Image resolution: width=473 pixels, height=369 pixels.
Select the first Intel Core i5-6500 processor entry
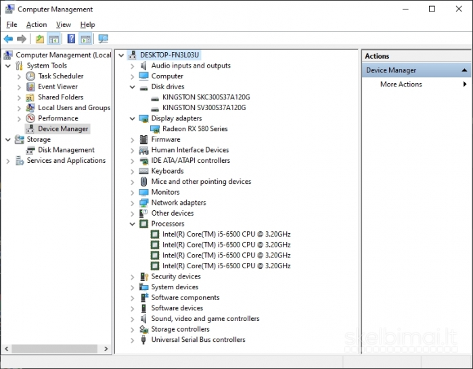(x=226, y=235)
